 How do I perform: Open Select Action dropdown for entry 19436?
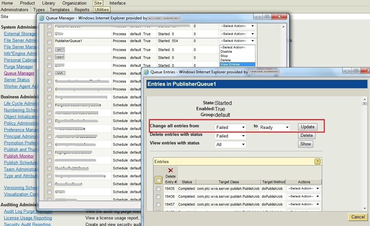pyautogui.click(x=303, y=196)
